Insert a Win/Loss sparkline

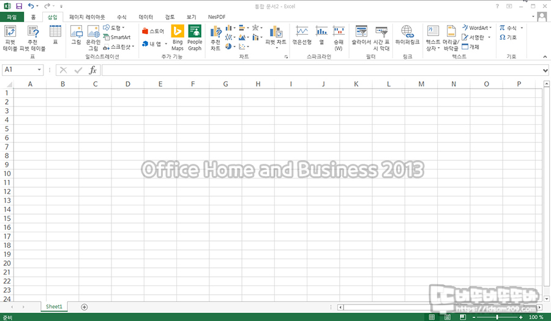(339, 39)
